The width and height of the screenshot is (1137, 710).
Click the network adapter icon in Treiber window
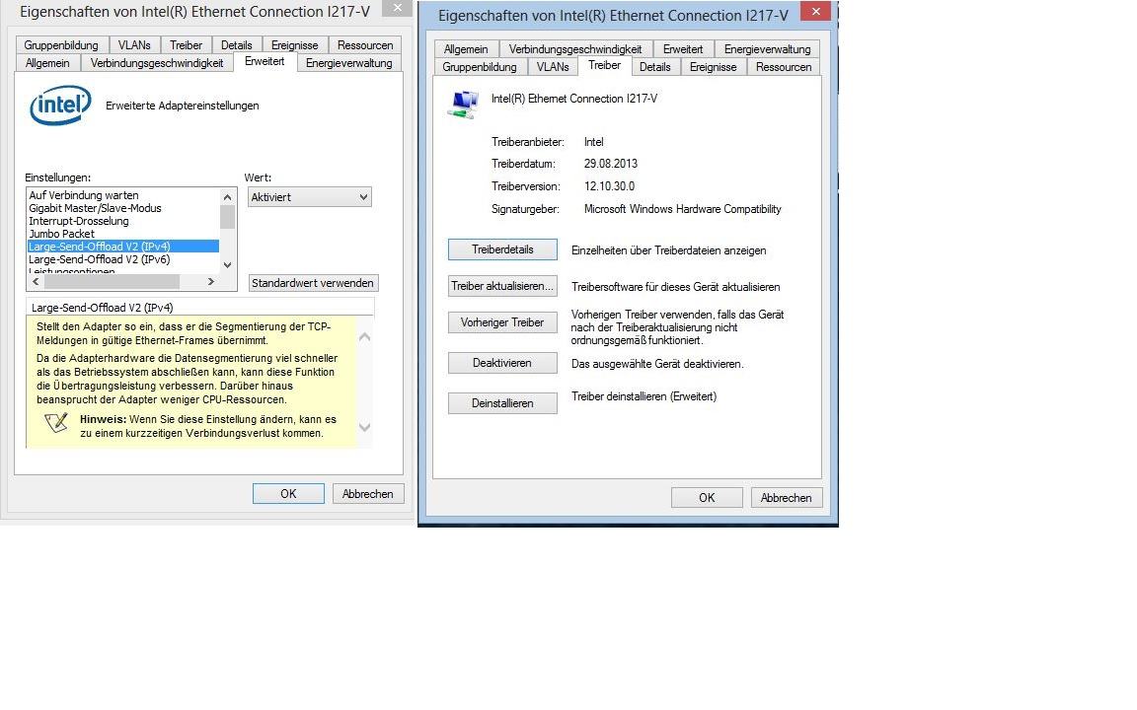click(x=463, y=105)
